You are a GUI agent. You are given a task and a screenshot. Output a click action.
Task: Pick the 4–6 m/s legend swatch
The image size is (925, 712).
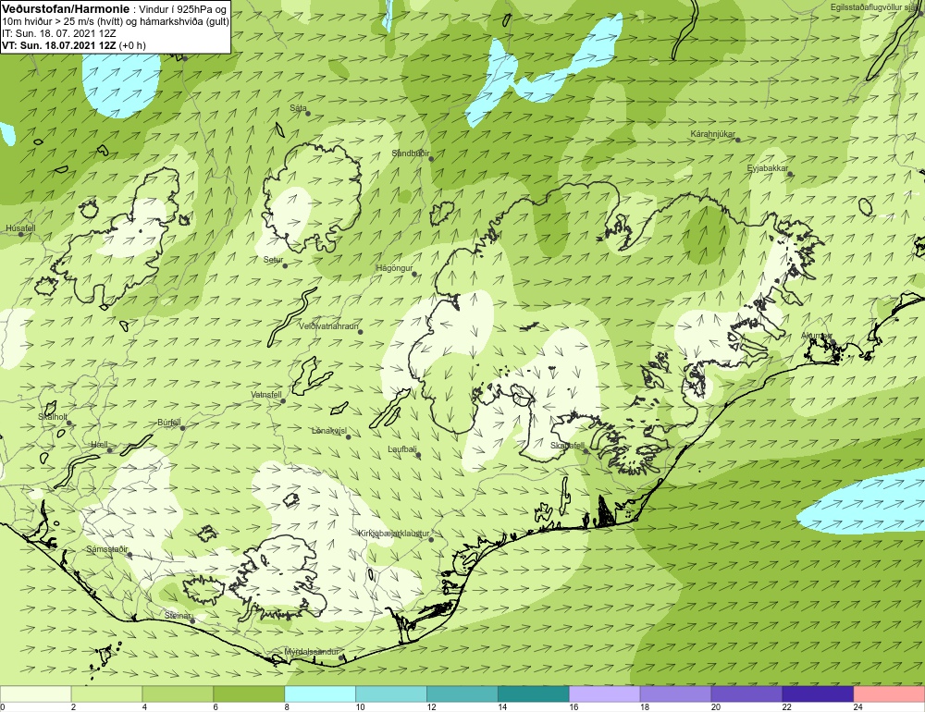(x=179, y=694)
